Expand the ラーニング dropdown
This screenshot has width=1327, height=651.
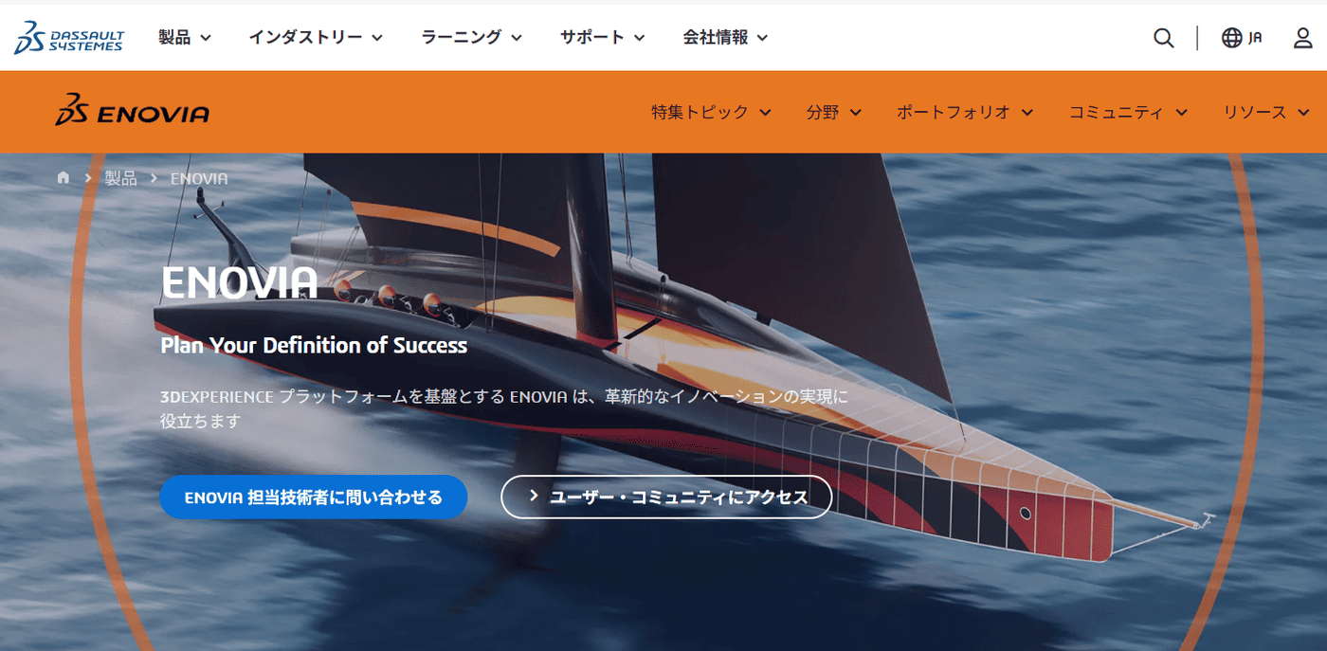click(472, 38)
